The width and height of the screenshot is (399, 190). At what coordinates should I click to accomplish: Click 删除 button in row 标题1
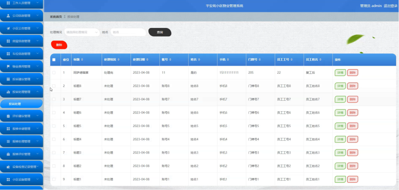353,179
